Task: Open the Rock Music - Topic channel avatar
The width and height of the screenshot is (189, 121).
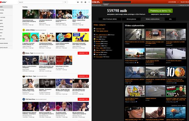Action: pos(24,76)
